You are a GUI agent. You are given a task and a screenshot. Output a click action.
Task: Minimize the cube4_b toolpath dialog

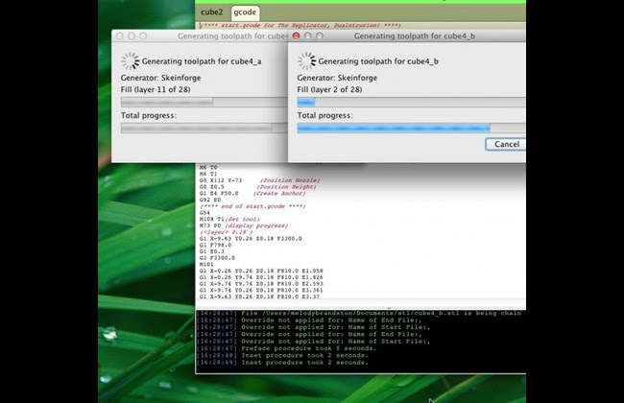(x=307, y=36)
